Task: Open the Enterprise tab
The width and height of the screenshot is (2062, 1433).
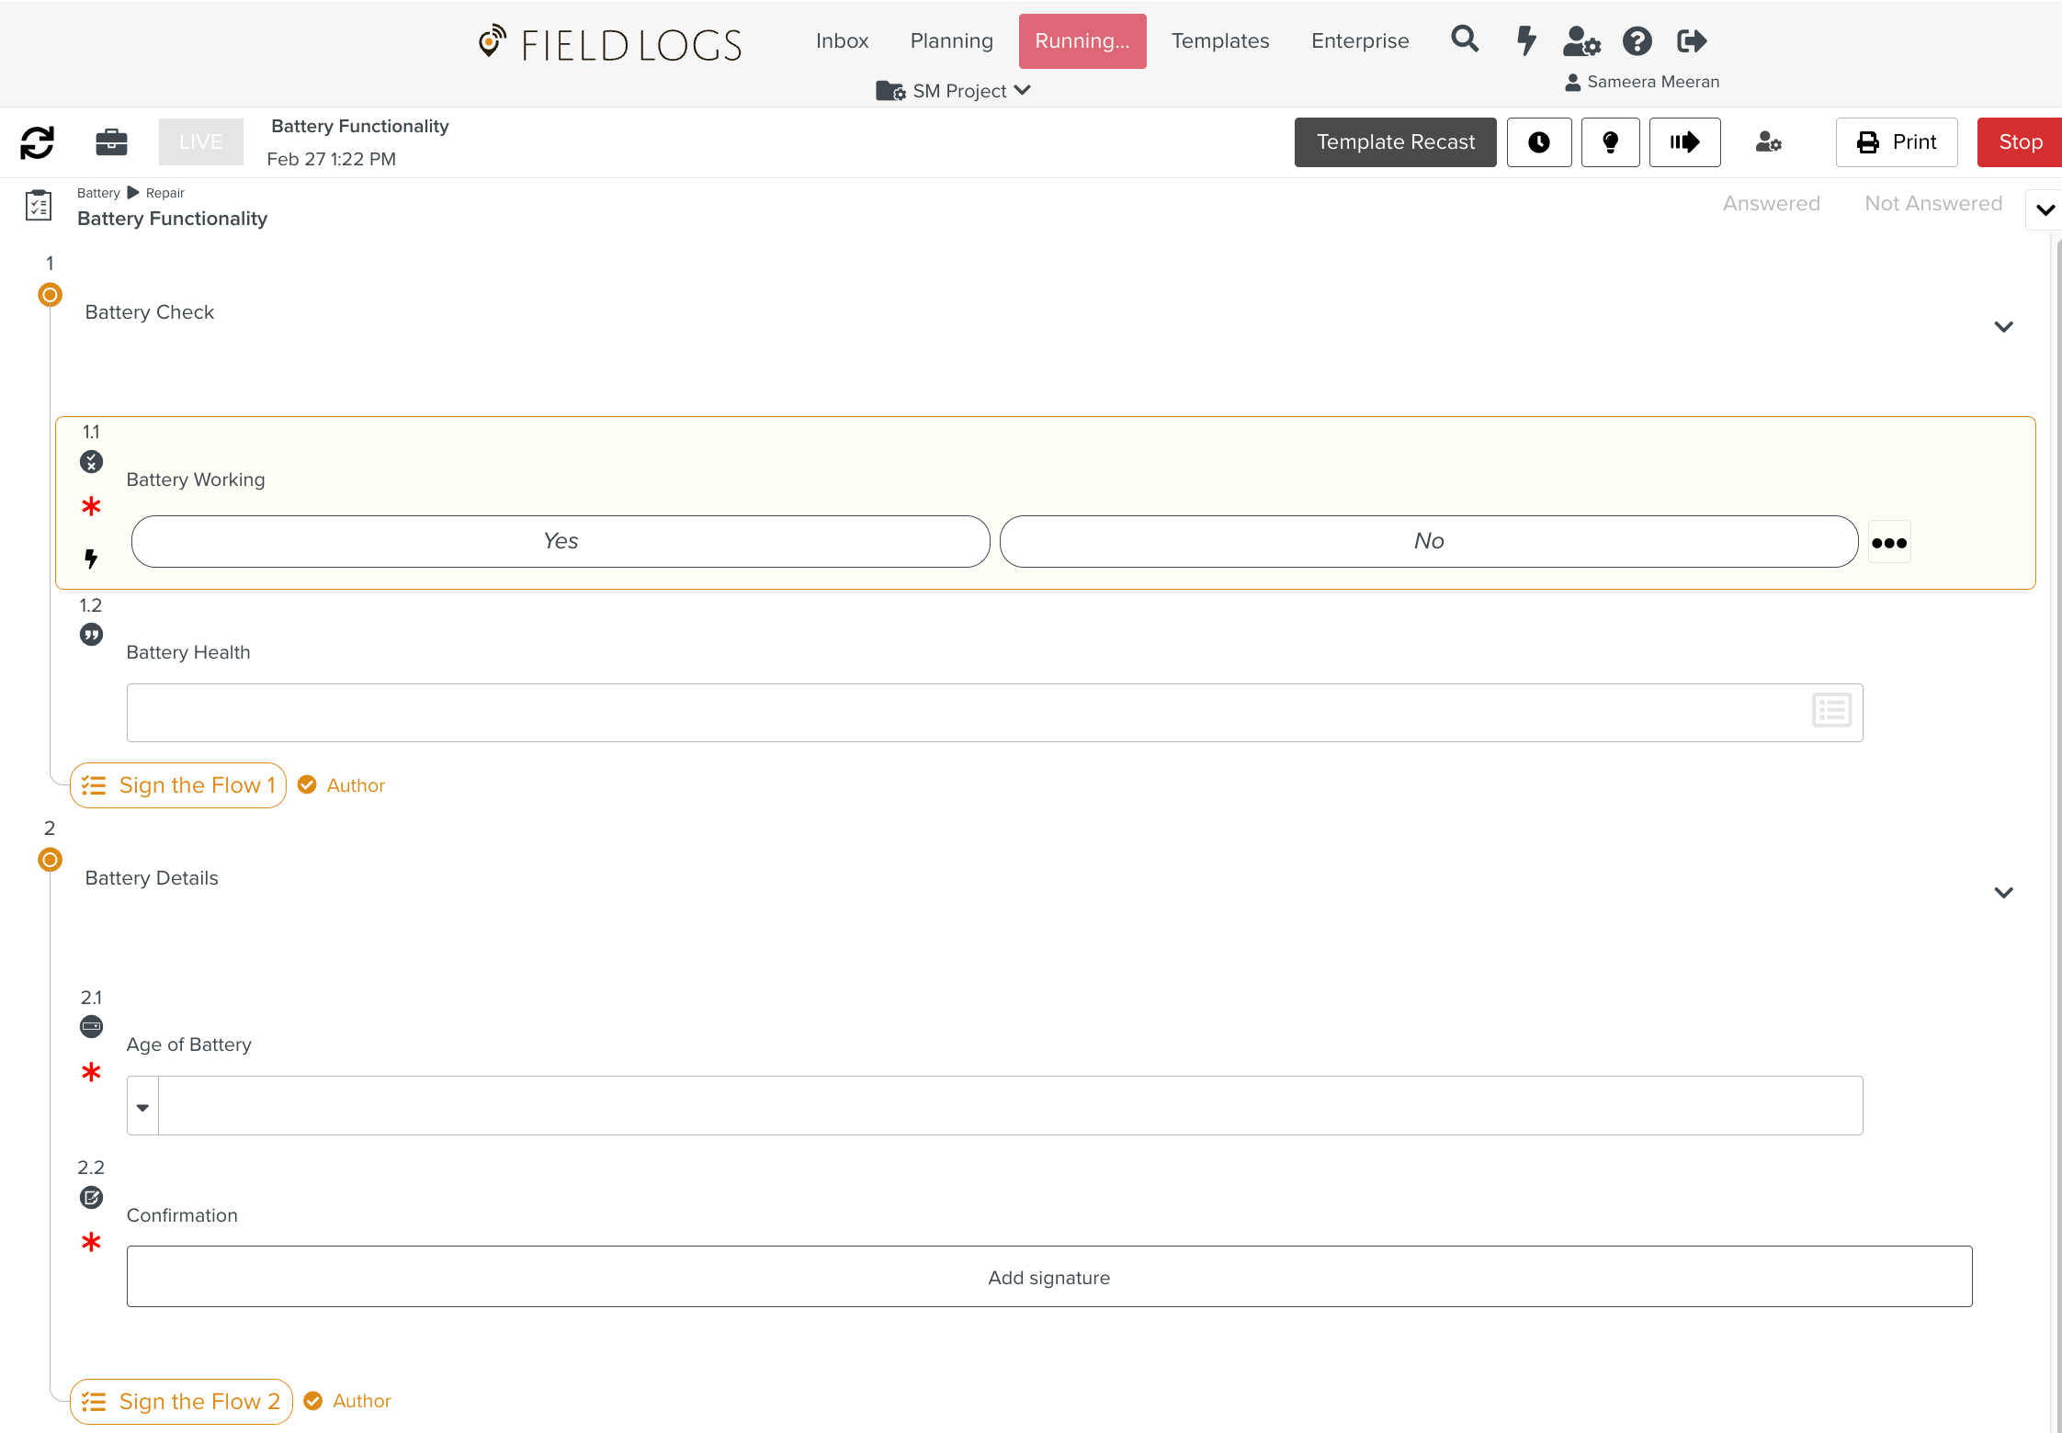Action: 1360,41
